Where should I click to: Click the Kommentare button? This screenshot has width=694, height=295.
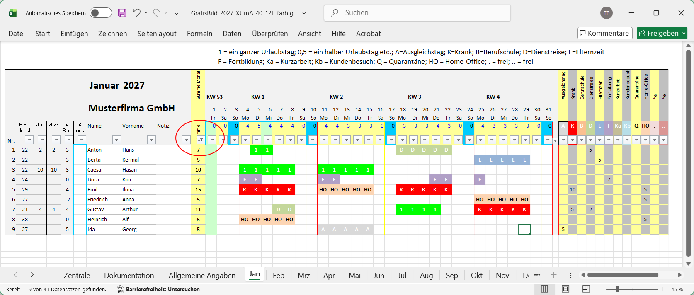(604, 33)
